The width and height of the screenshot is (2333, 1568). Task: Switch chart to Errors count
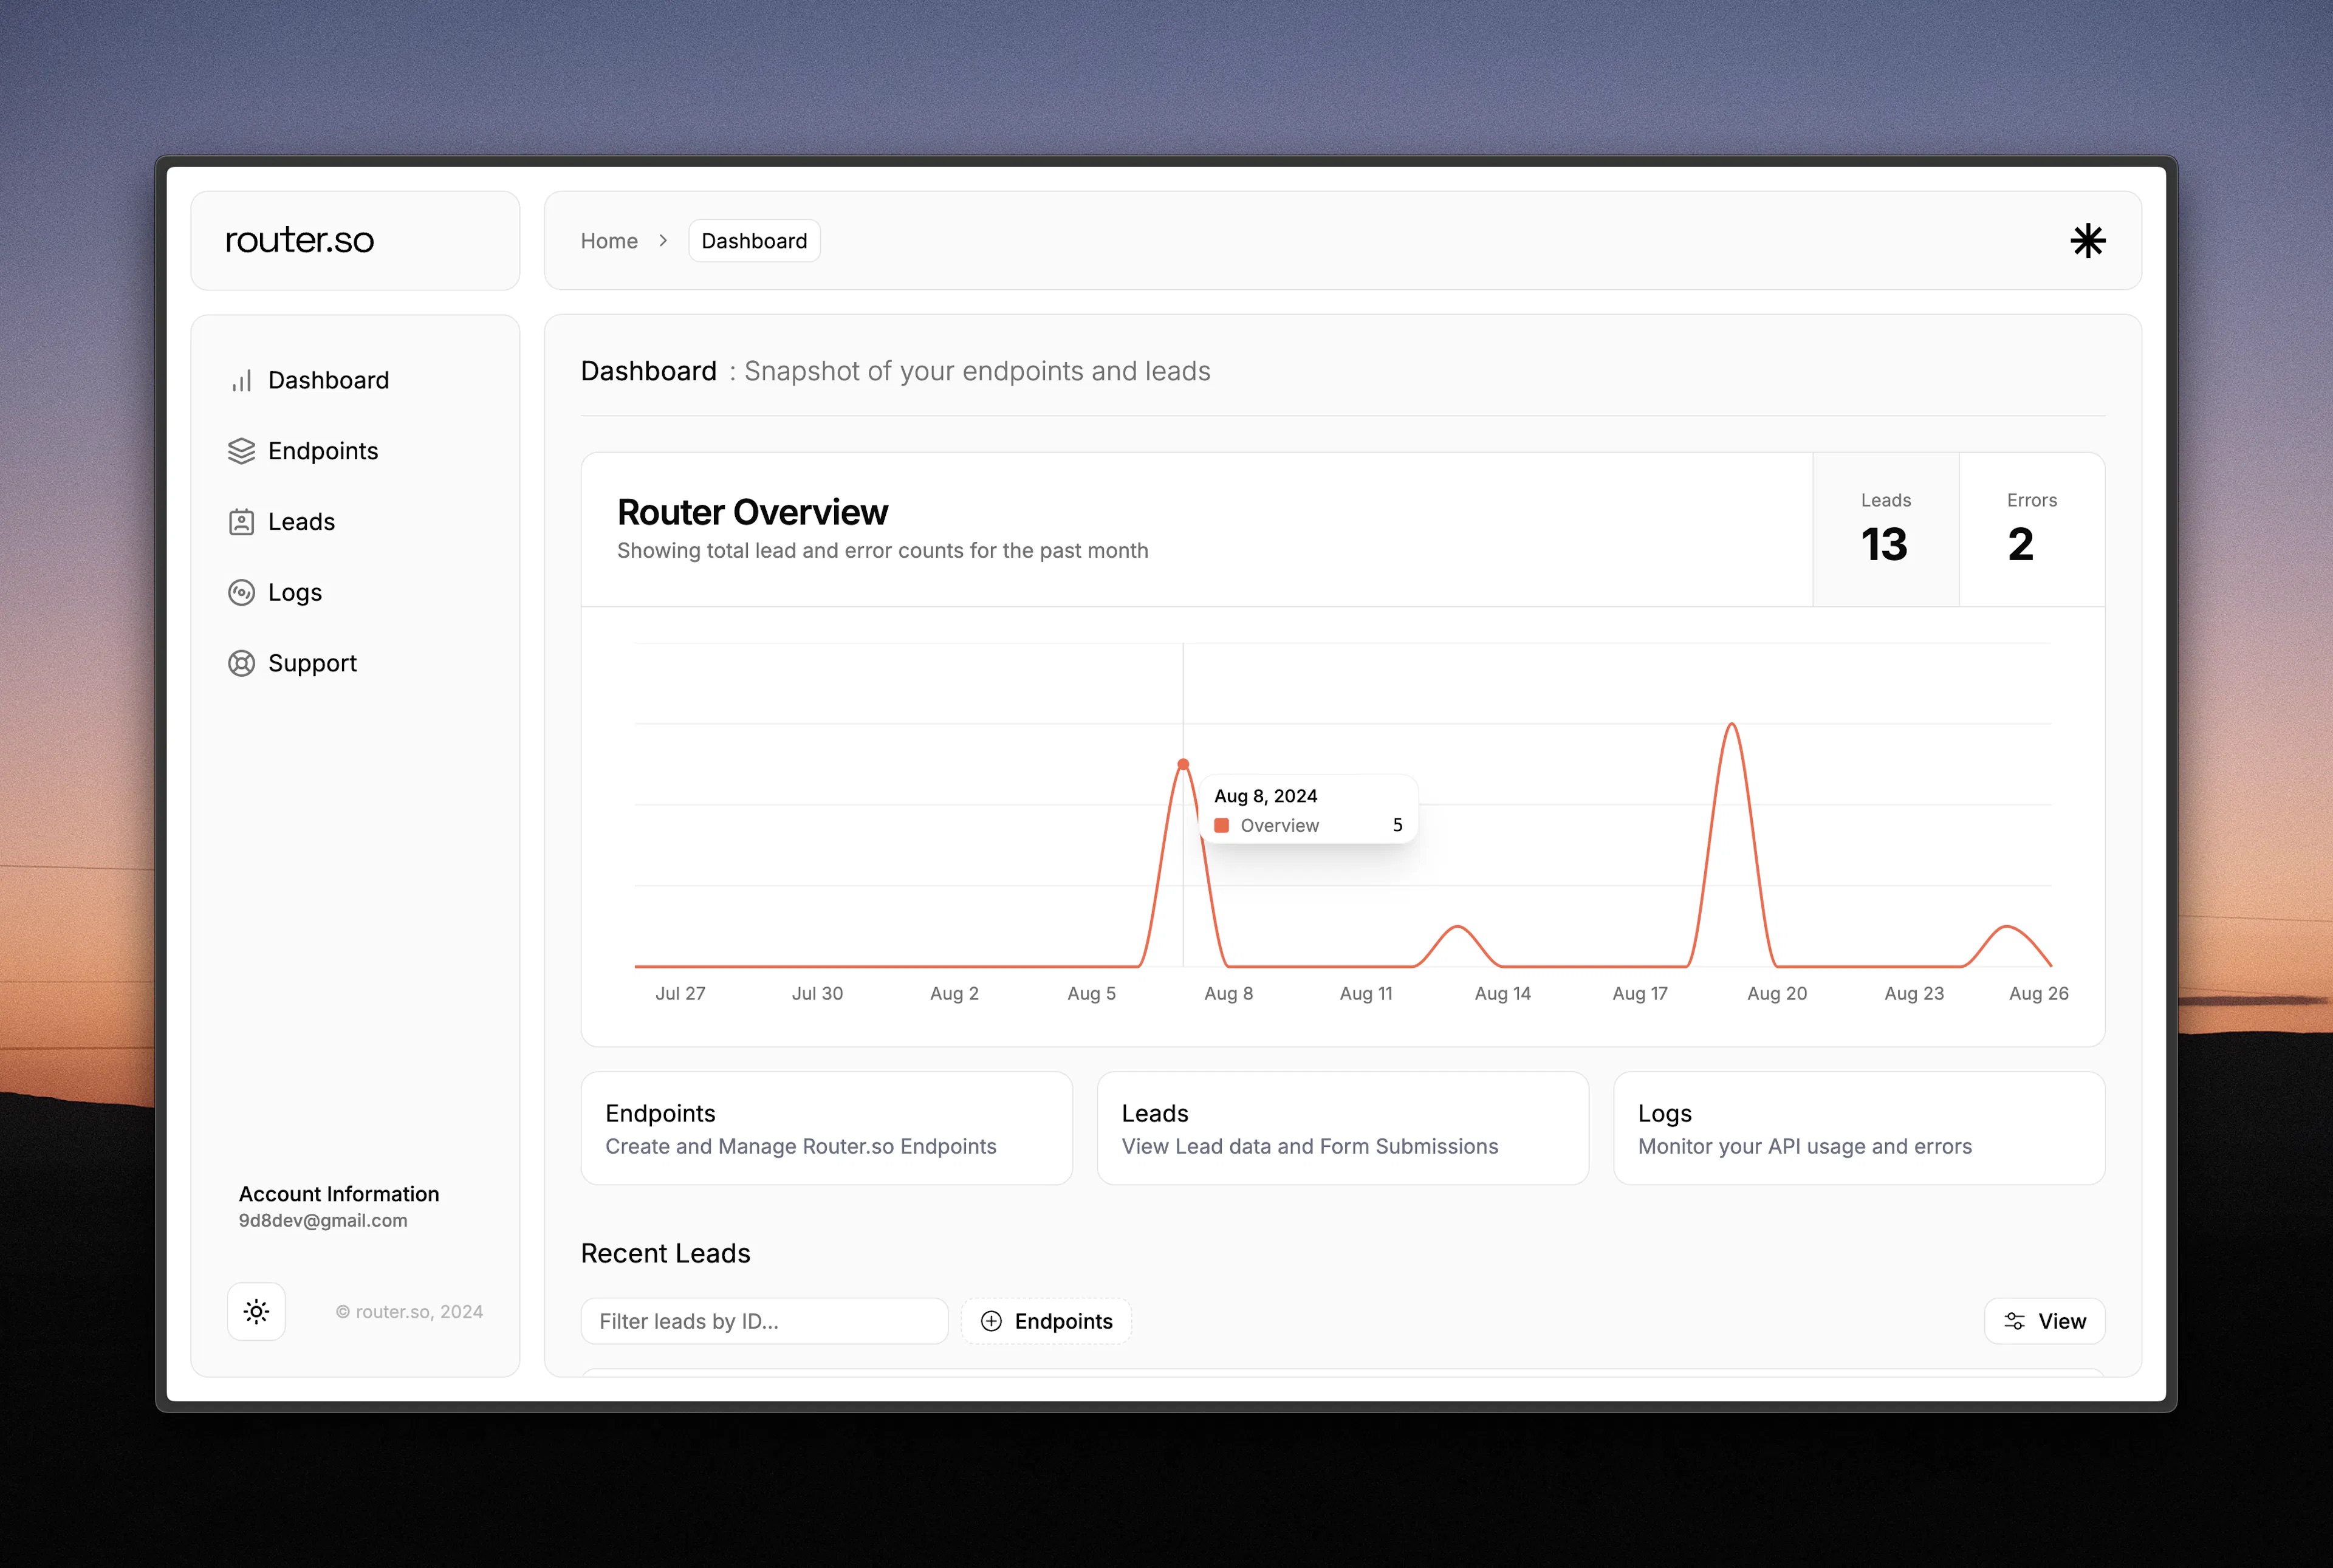coord(2031,530)
